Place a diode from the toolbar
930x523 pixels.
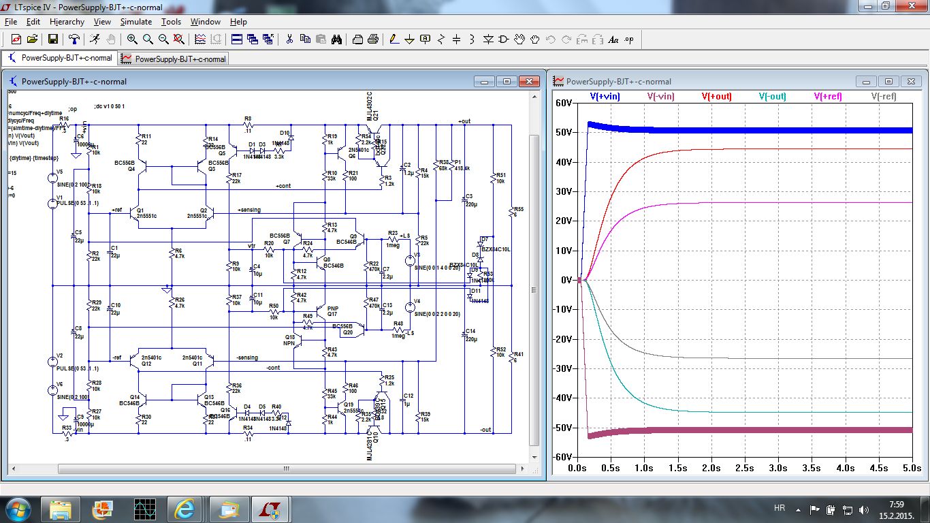(x=488, y=39)
